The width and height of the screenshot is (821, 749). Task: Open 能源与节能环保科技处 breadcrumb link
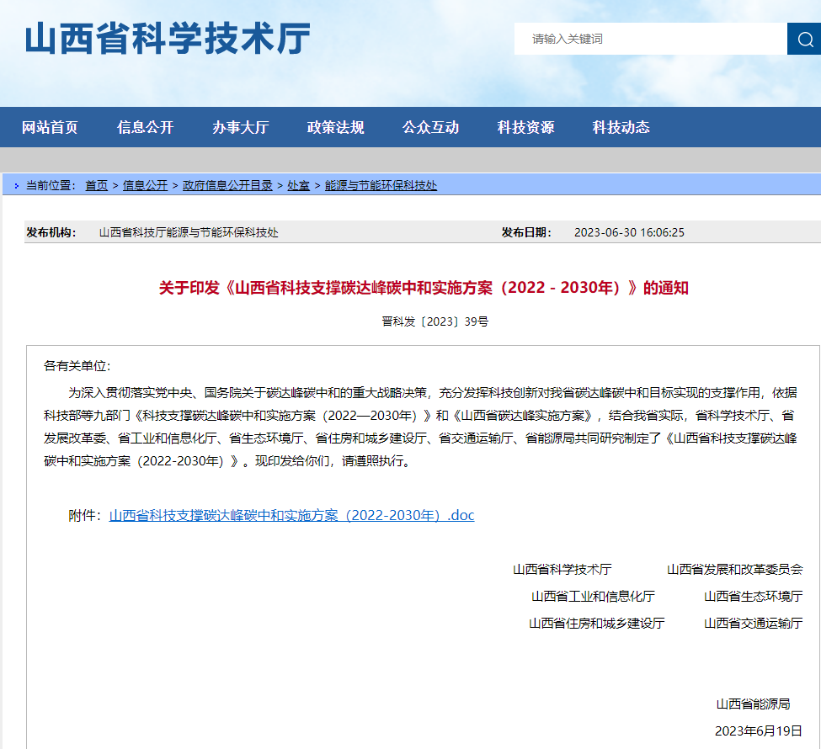point(381,185)
